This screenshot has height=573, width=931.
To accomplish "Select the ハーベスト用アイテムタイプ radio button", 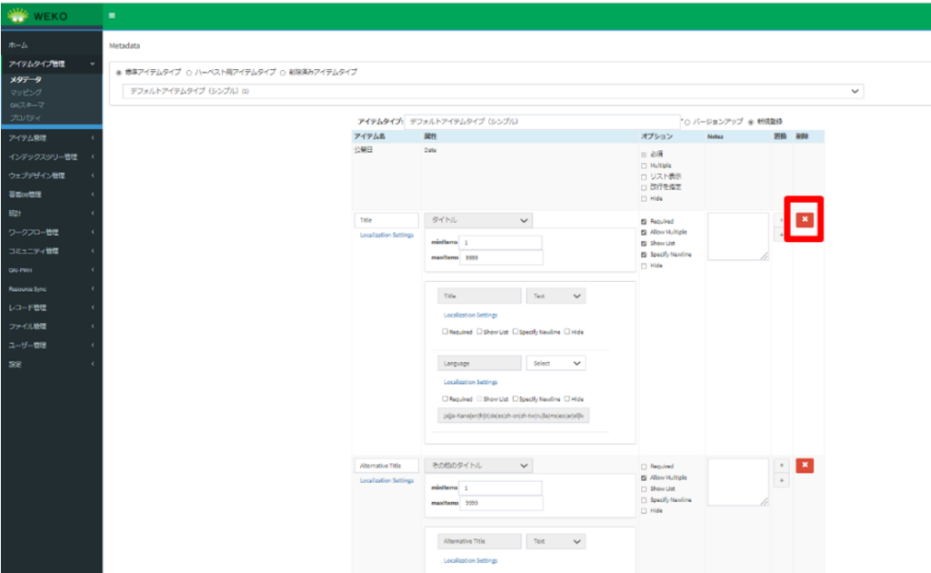I will (190, 72).
